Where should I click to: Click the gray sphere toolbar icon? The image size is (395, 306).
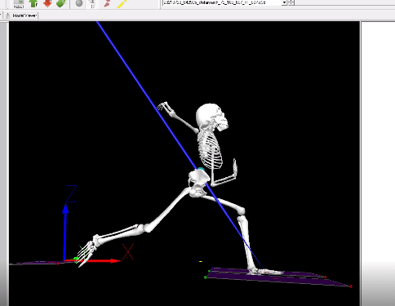tap(79, 3)
